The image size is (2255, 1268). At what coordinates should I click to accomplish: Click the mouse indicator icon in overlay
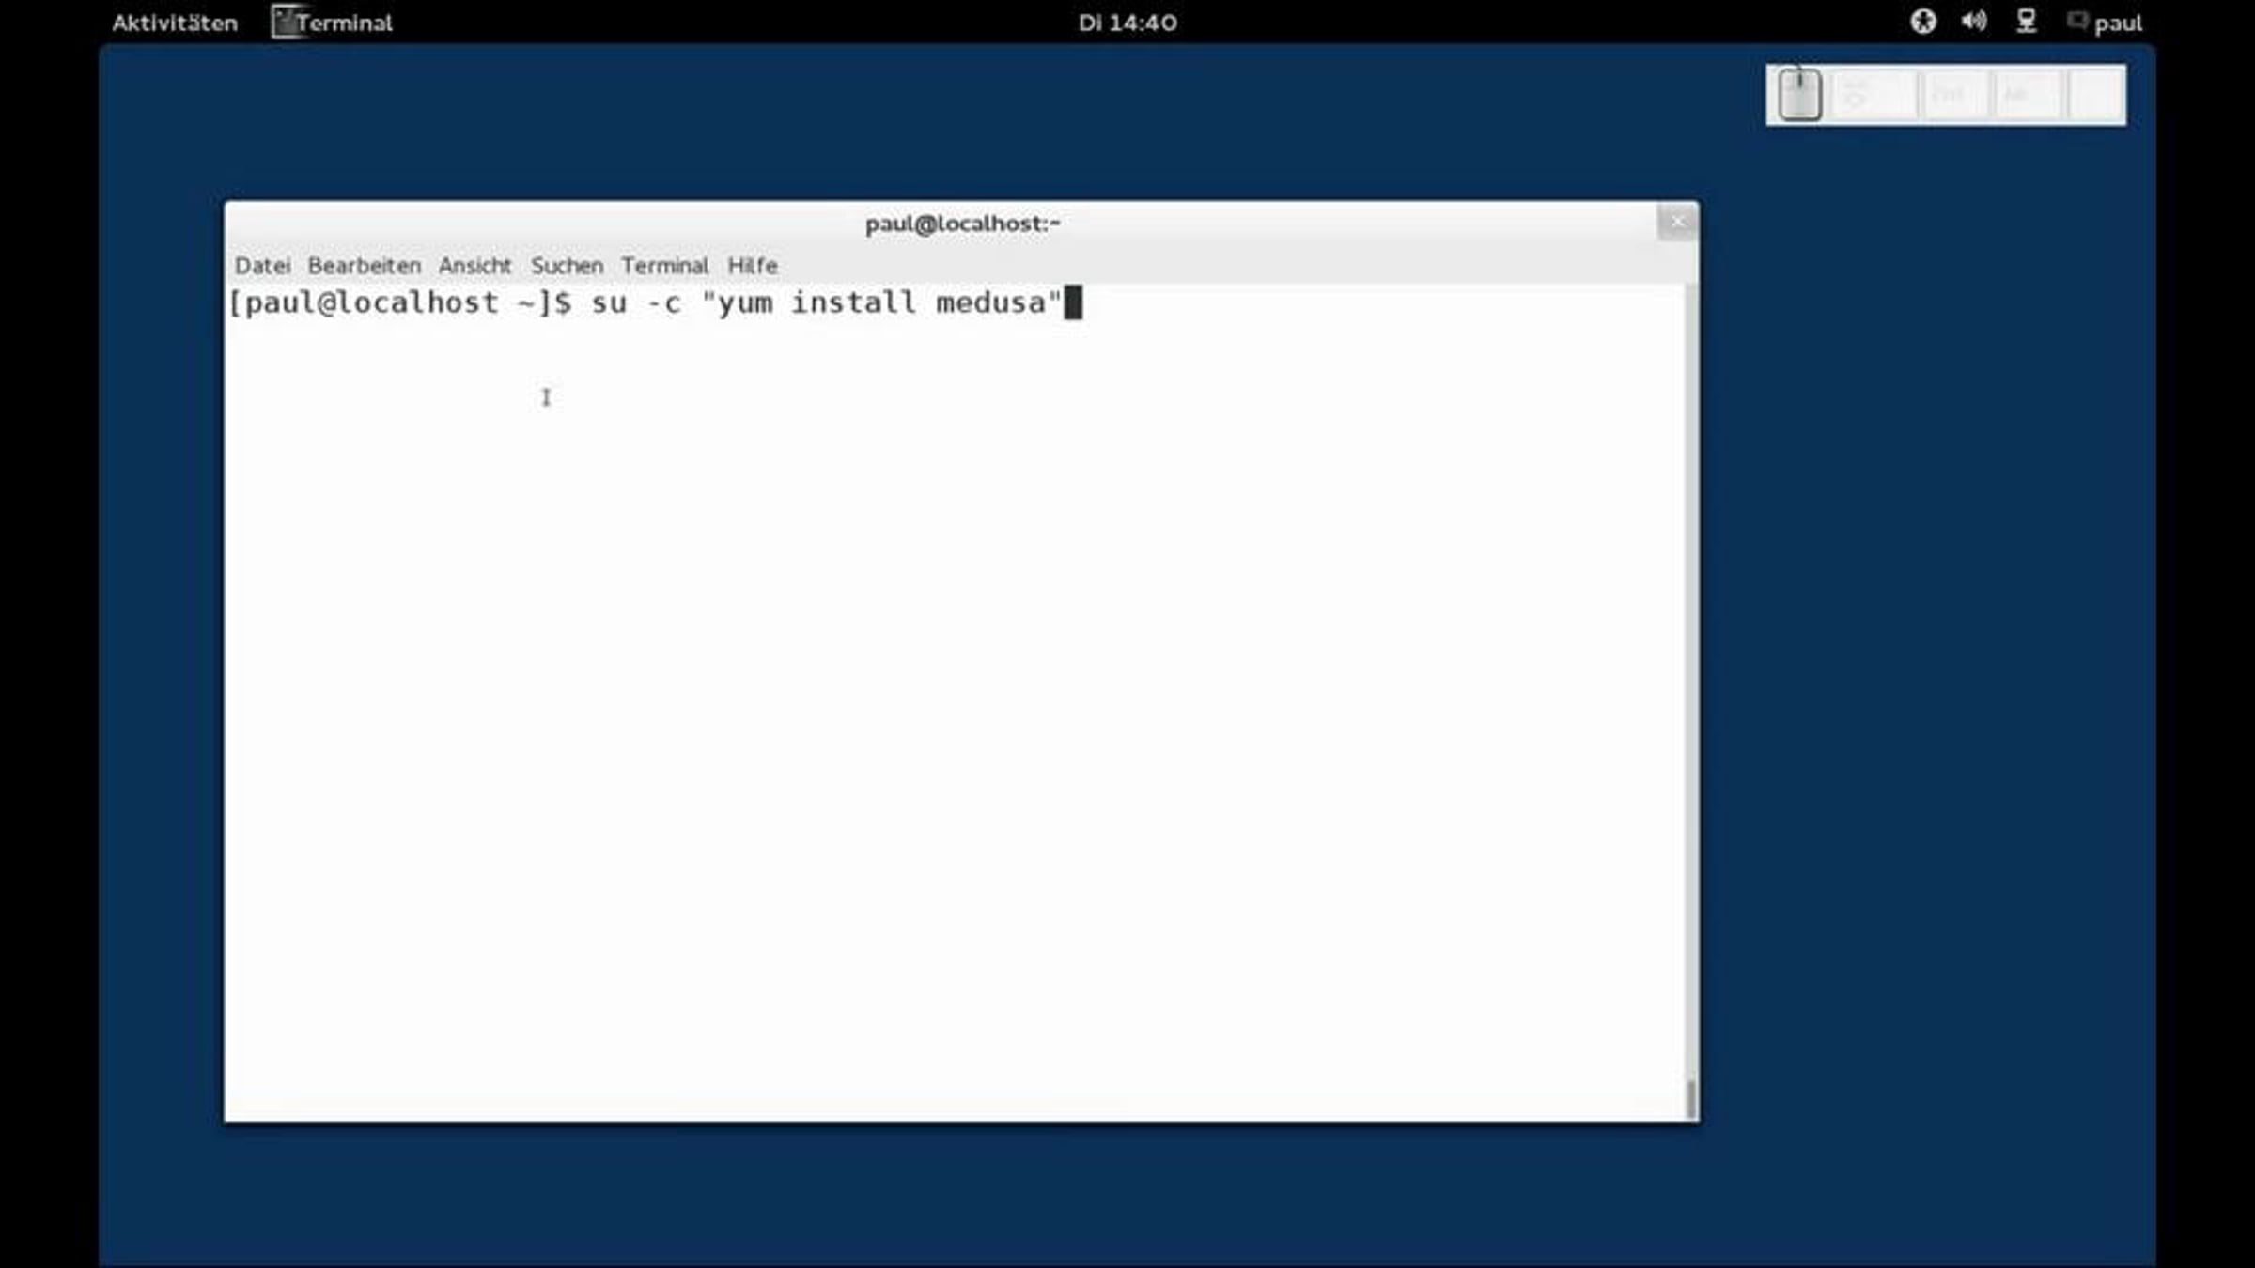tap(1799, 95)
